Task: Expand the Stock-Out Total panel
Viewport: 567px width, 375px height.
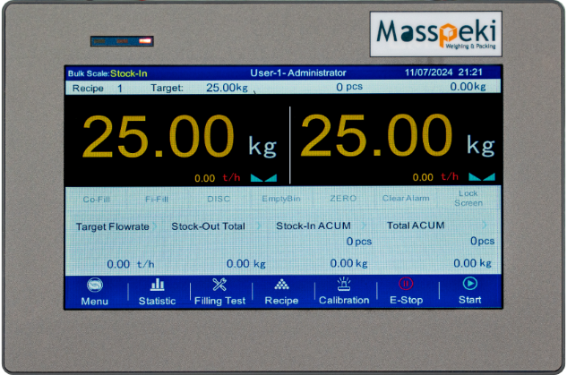Action: (208, 226)
